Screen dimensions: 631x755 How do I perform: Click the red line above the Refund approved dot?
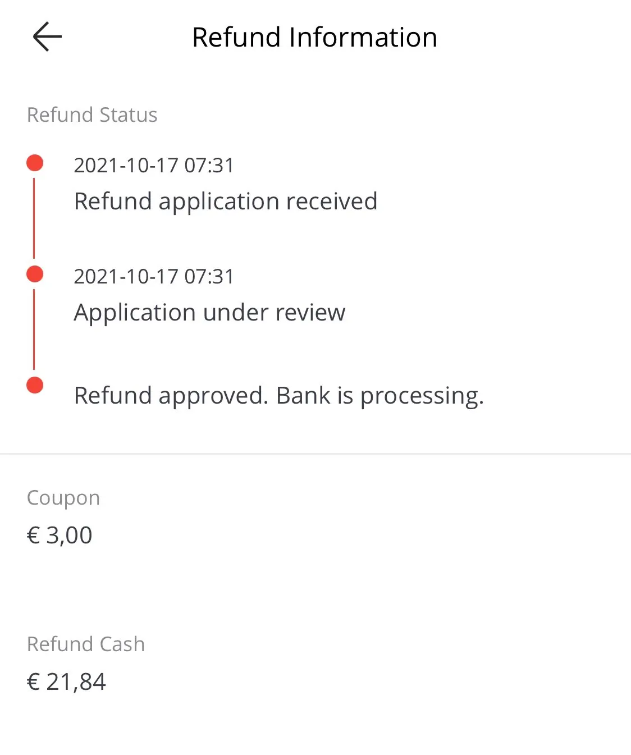coord(34,329)
